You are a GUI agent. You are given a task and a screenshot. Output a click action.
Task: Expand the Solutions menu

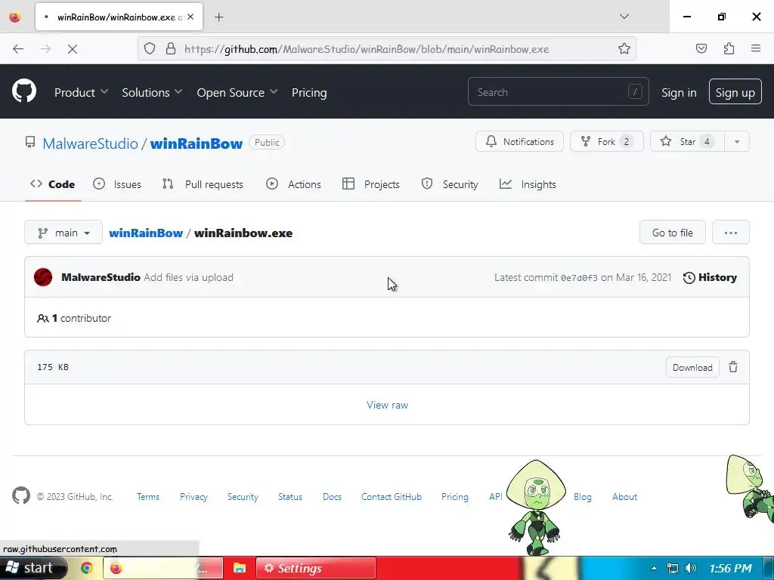[152, 92]
